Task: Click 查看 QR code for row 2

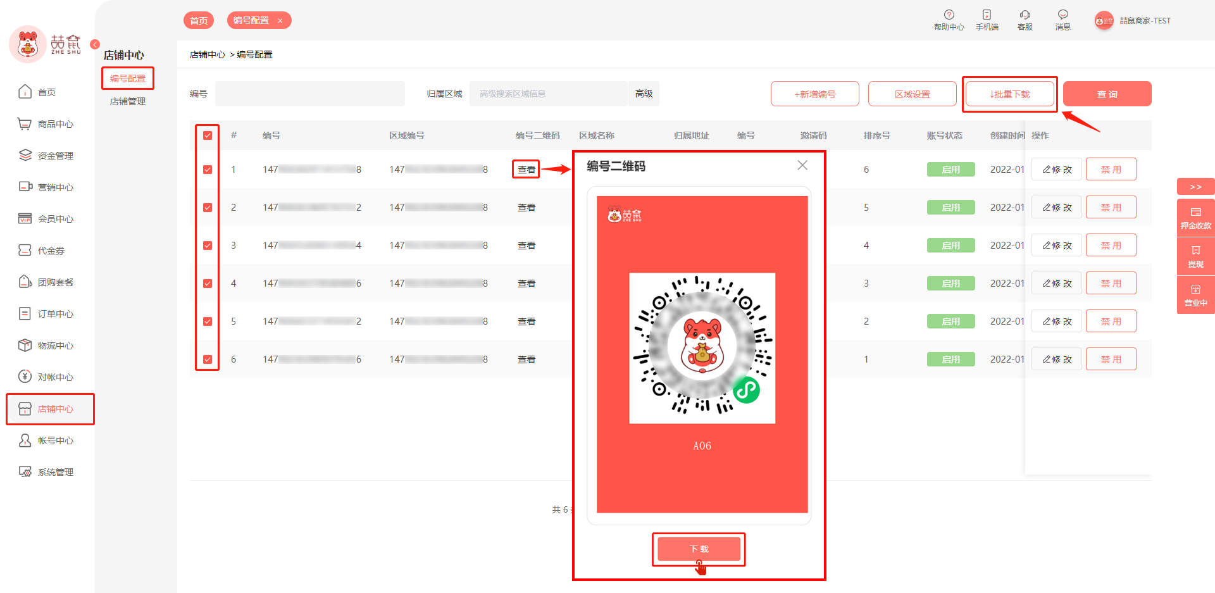Action: [526, 208]
